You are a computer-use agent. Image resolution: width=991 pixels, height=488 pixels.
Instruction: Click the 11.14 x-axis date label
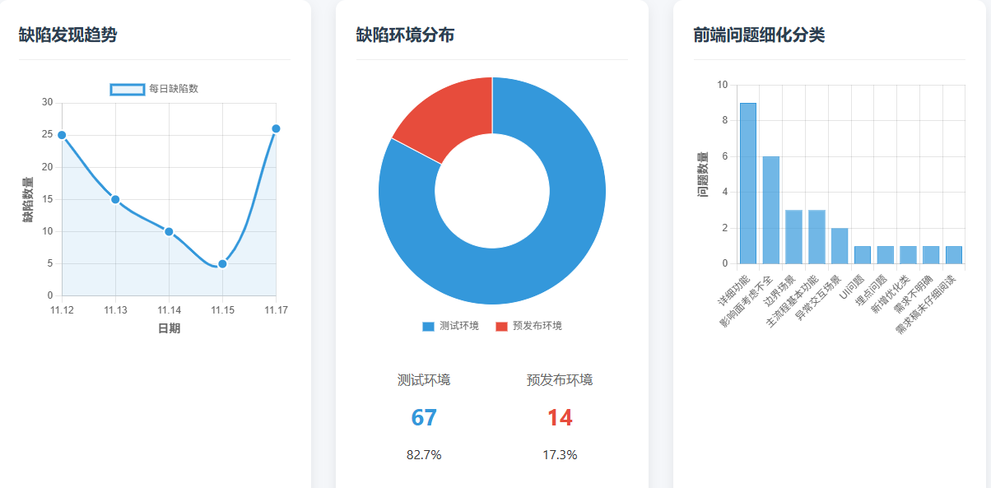169,310
